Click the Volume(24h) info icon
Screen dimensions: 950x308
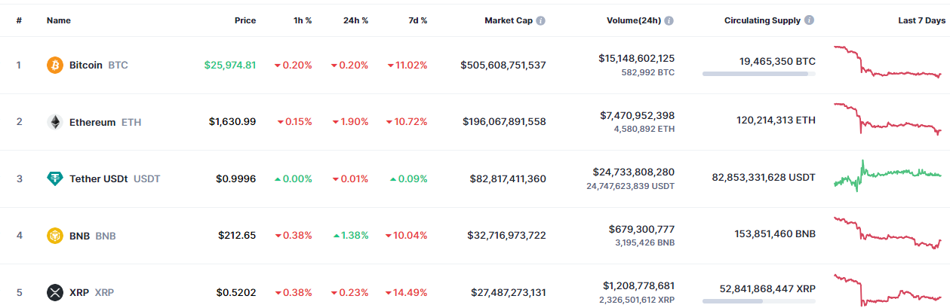coord(669,21)
